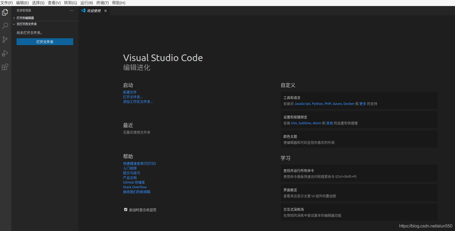Image resolution: width=455 pixels, height=231 pixels.
Task: Click the explorer more actions ellipsis
Action: (x=72, y=10)
